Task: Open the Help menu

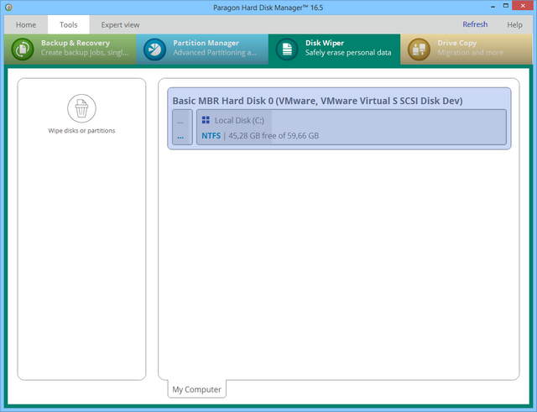Action: (514, 25)
